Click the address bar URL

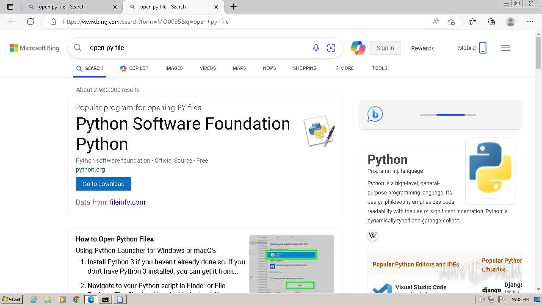point(146,22)
